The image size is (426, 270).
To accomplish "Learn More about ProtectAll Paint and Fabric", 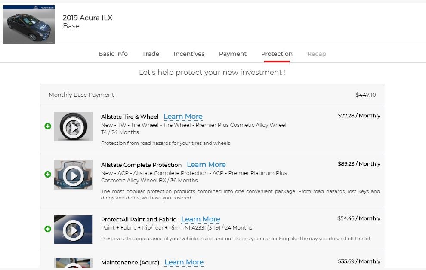I will [201, 219].
